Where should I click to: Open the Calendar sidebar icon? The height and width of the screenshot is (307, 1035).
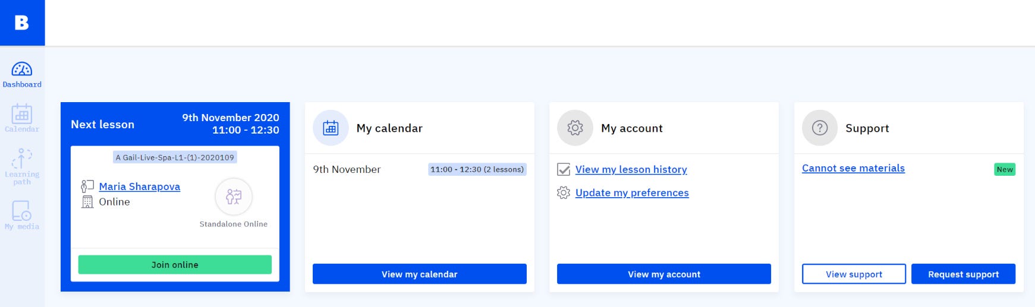point(22,113)
